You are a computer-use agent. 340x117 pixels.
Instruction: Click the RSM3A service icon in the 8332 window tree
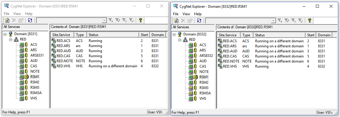tap(193, 93)
